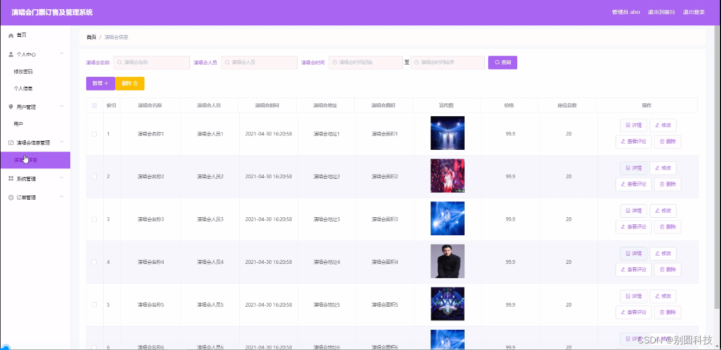Click the 用户管理 section icon
Screen dimensions: 721x350
coord(10,106)
